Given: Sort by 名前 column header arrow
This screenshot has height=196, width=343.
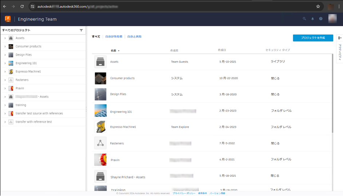Looking at the screenshot, I should click(119, 51).
